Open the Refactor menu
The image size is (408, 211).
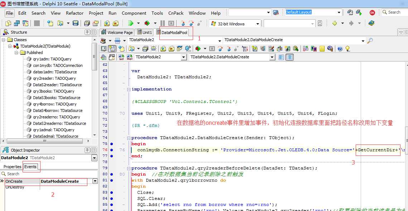[75, 13]
